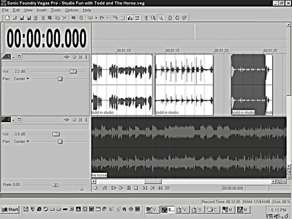Viewport: 292px width, 219px height.
Task: Select 'the horse' audio event on track 2
Action: (189, 147)
